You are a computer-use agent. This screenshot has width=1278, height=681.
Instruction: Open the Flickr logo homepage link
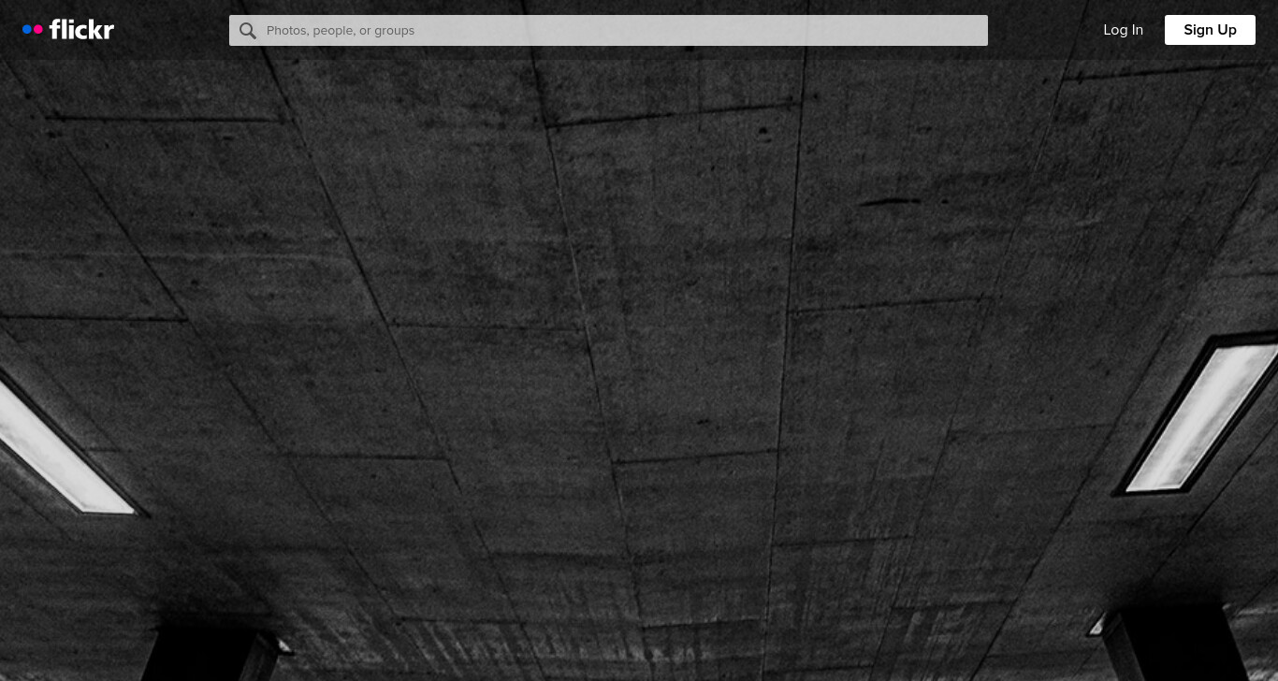tap(68, 30)
